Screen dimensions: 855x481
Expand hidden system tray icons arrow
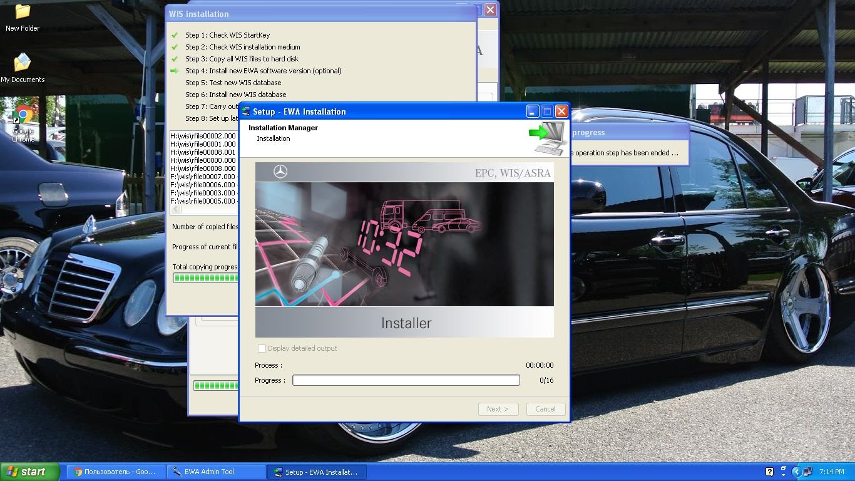click(x=796, y=472)
